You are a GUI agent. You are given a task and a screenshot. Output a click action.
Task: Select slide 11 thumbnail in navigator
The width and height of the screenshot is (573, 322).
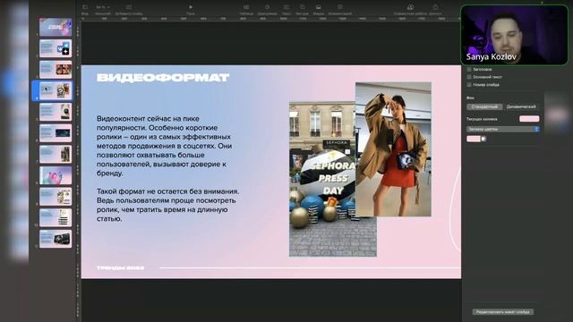[x=56, y=239]
